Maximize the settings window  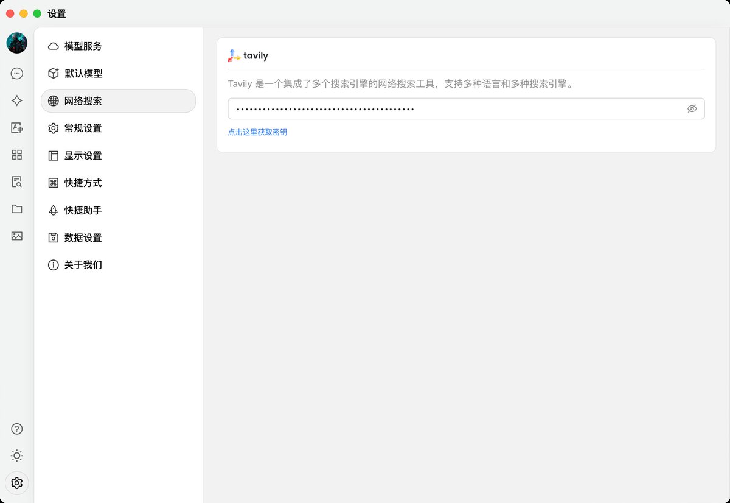point(37,13)
